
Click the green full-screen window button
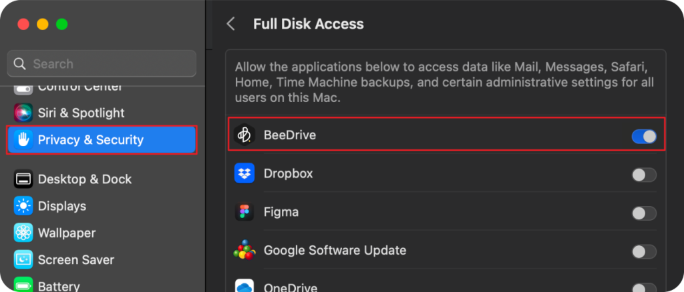(x=62, y=24)
